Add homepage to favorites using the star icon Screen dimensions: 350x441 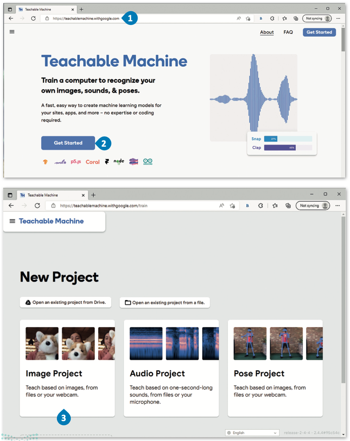(248, 19)
